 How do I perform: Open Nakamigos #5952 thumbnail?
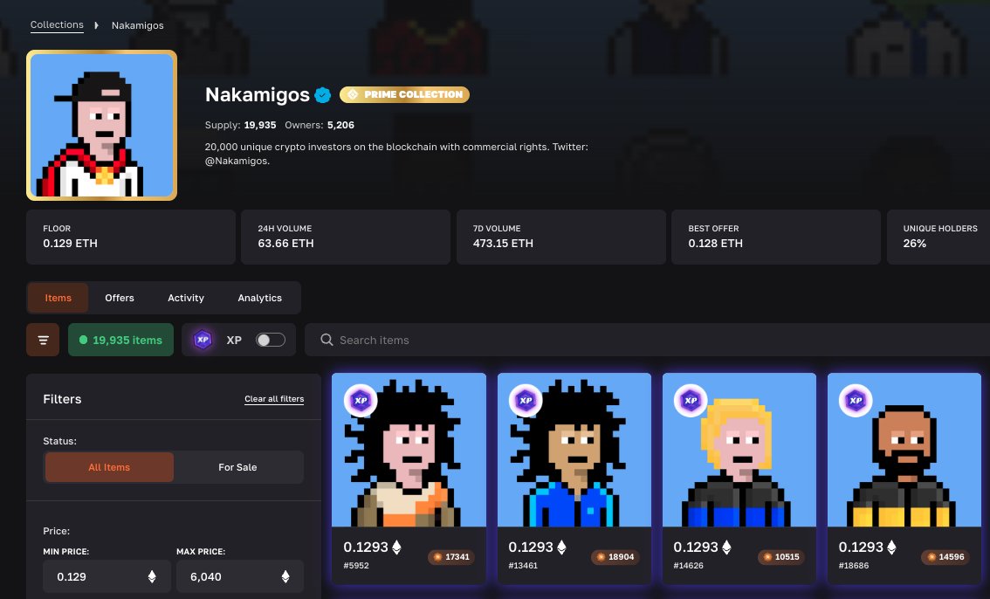409,450
